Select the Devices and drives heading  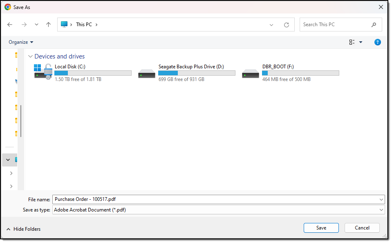tap(60, 56)
